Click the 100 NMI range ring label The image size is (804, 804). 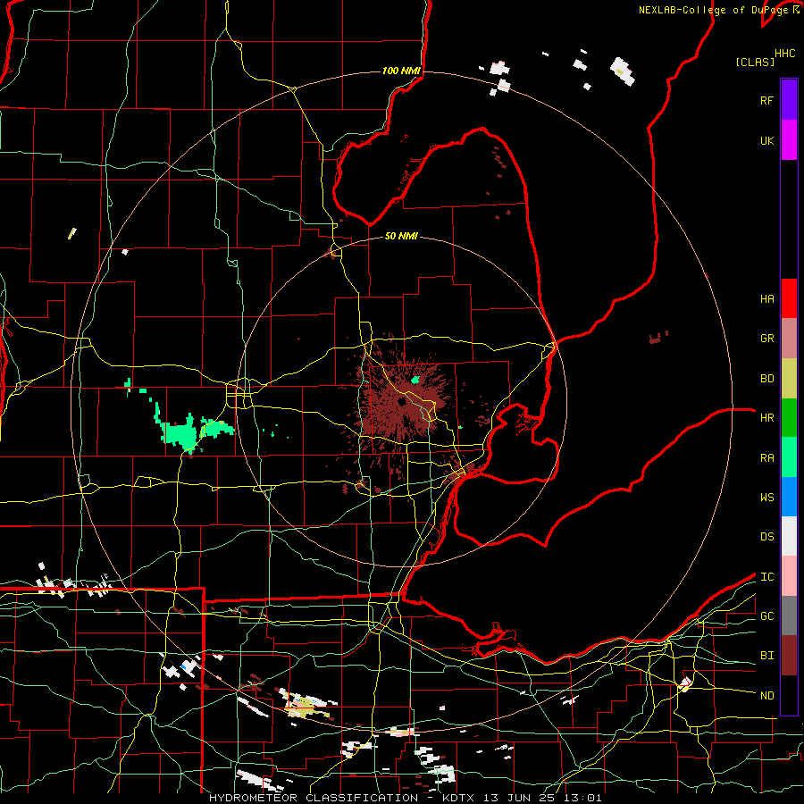[401, 71]
